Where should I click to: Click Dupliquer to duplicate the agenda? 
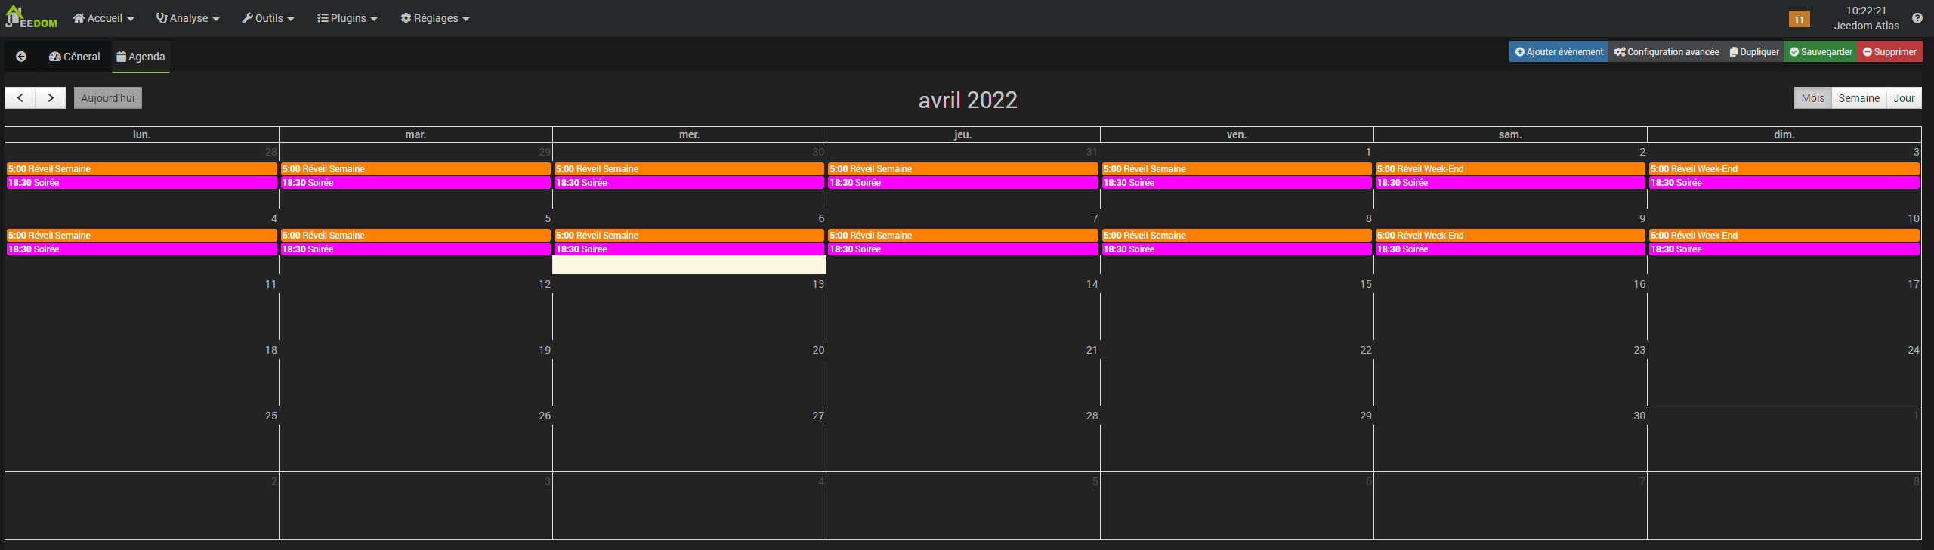[x=1754, y=52]
